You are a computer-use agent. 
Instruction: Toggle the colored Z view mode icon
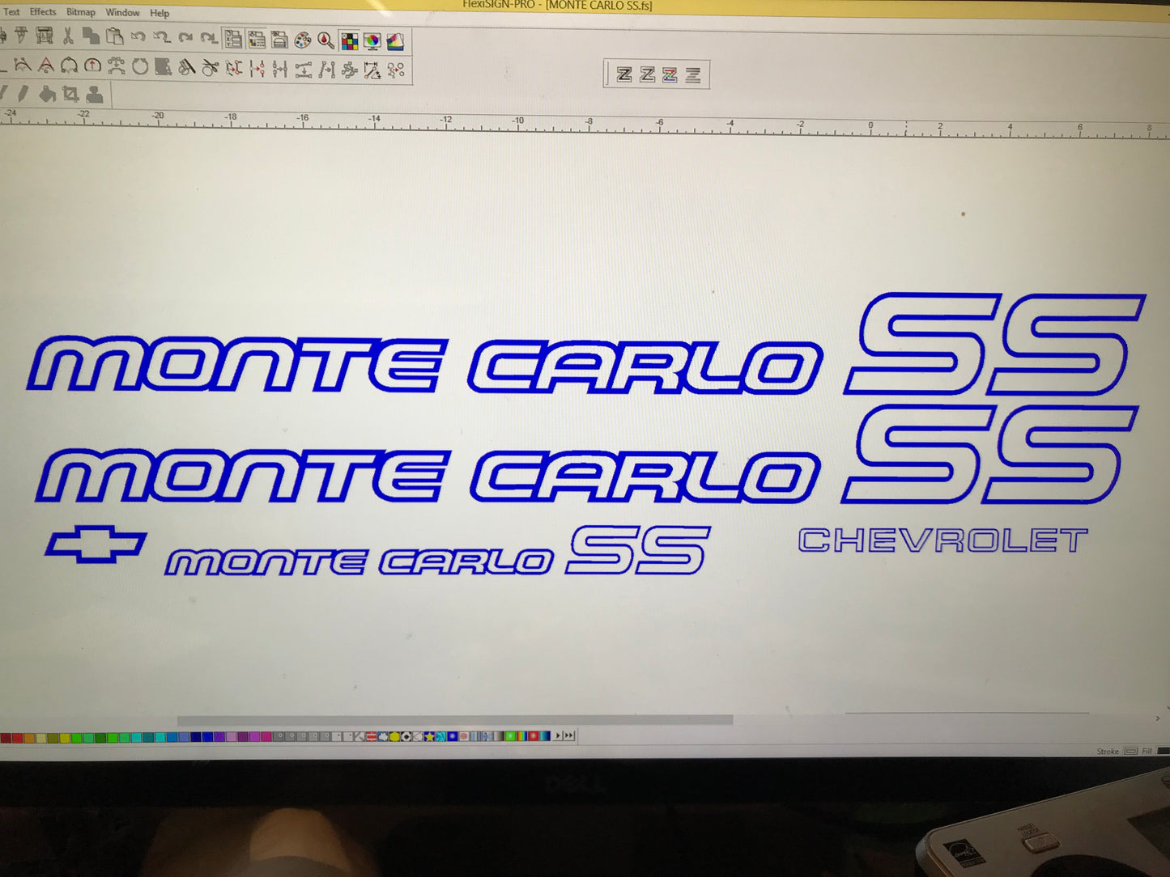coord(670,75)
